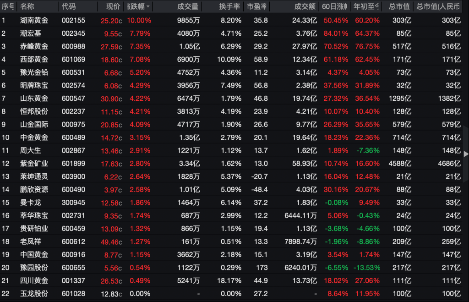Sort by 成交量 column header
The image size is (469, 302).
click(x=188, y=7)
